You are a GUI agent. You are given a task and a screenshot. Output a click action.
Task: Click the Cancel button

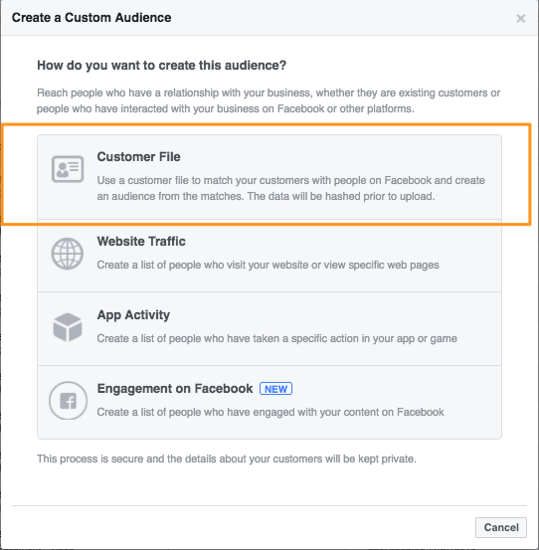tap(501, 527)
